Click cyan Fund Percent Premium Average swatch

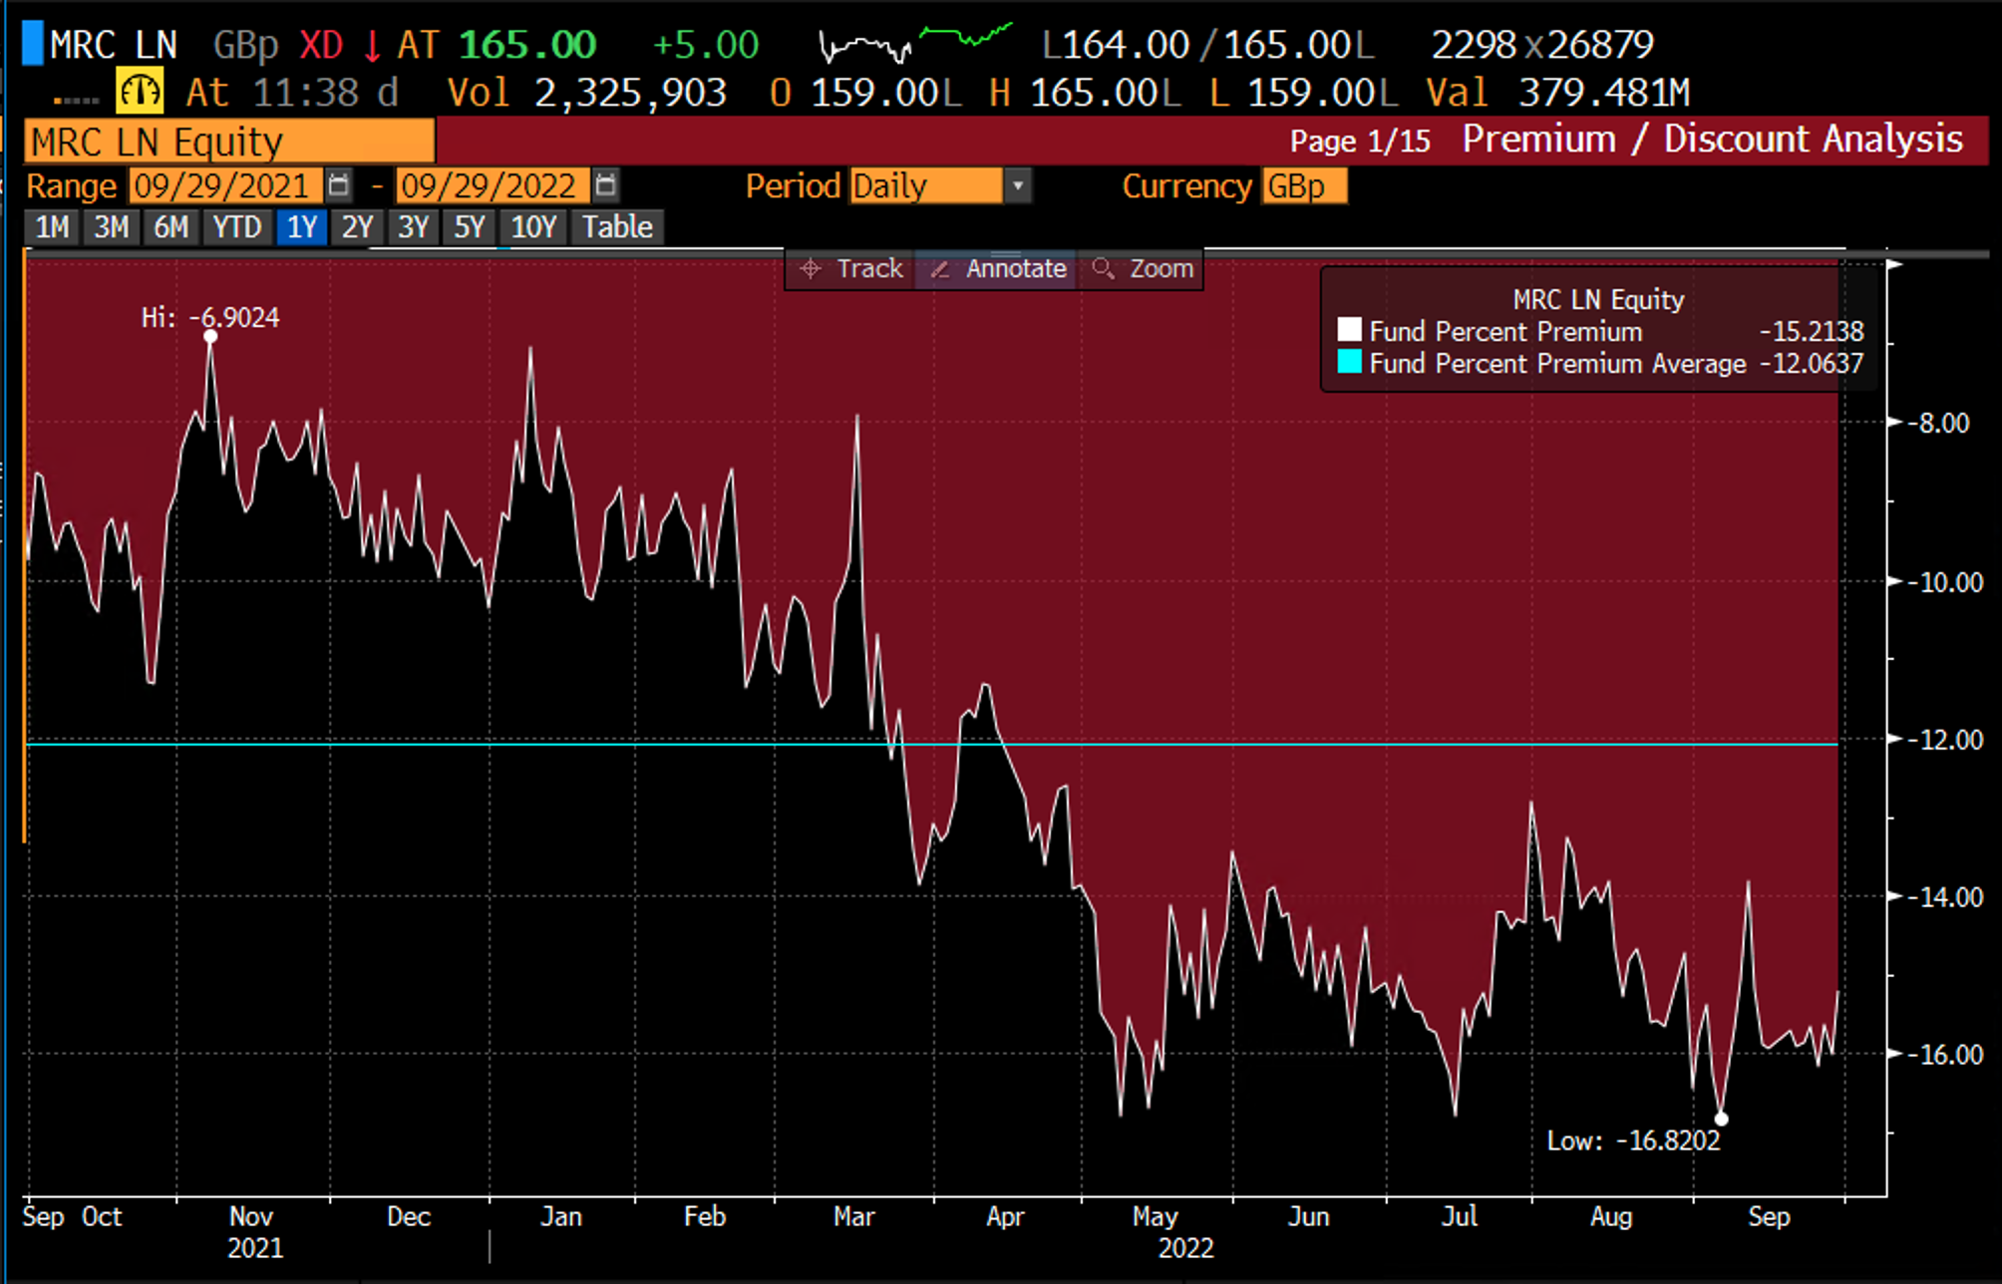coord(1349,361)
